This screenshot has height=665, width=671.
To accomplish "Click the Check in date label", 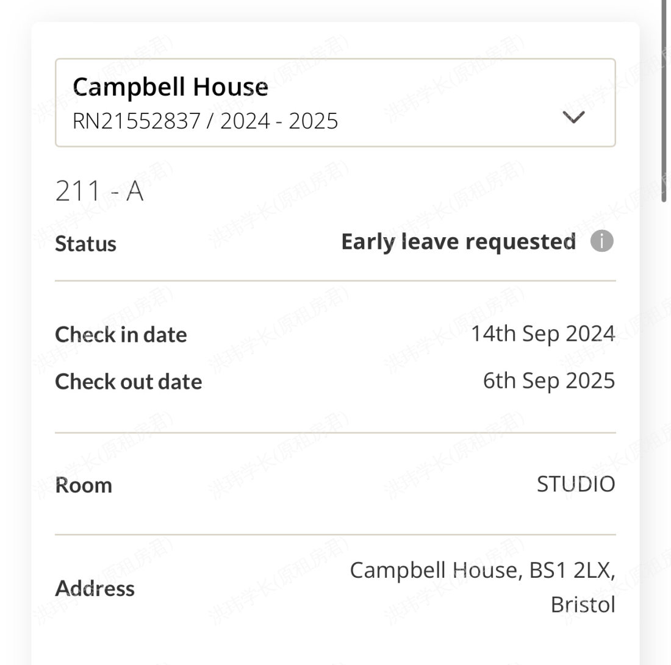I will coord(121,335).
